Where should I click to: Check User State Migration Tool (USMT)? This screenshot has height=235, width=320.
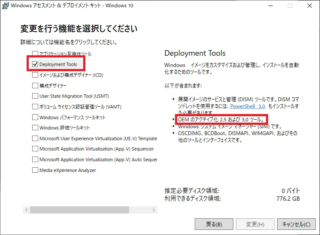pyautogui.click(x=35, y=96)
